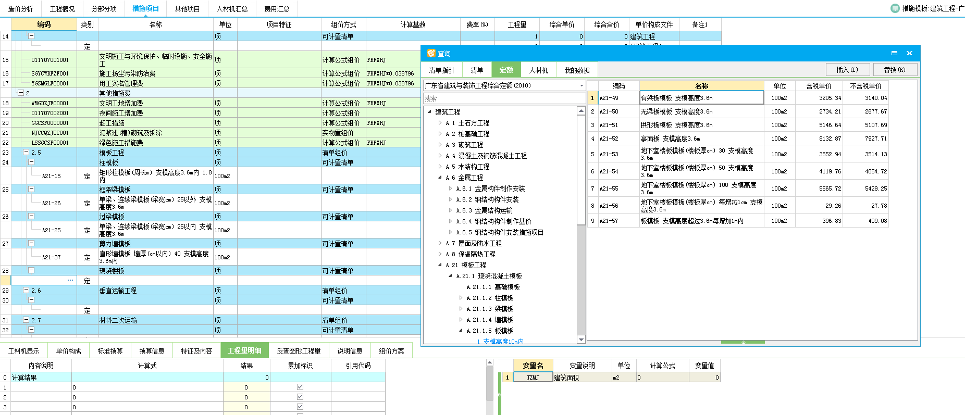The image size is (965, 415).
Task: Collapse the A.21.1.5 板模板 node
Action: 461,331
